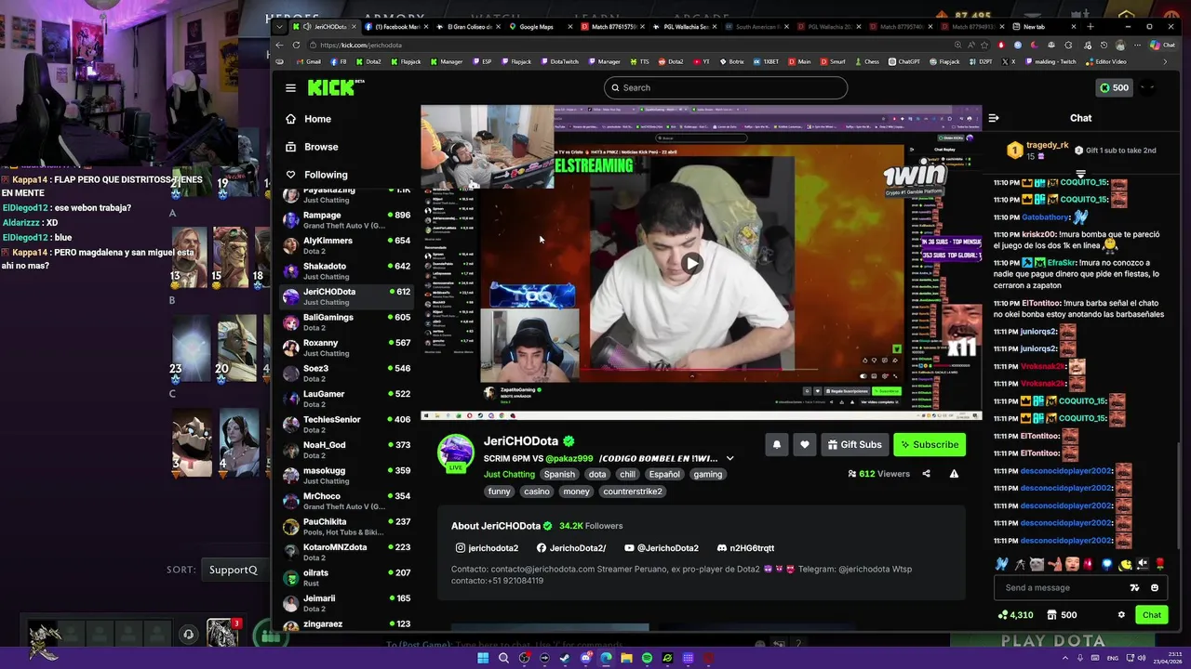Viewport: 1191px width, 669px height.
Task: Click JeriCHODota profile avatar
Action: (x=456, y=453)
